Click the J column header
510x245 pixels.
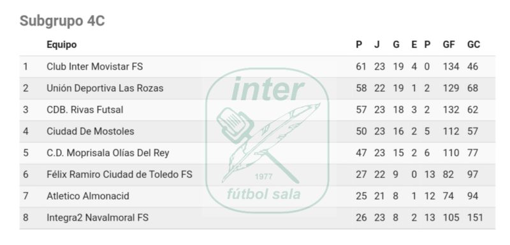377,45
